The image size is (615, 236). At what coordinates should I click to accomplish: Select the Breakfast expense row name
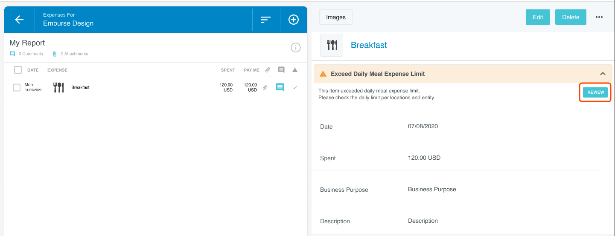pos(80,88)
